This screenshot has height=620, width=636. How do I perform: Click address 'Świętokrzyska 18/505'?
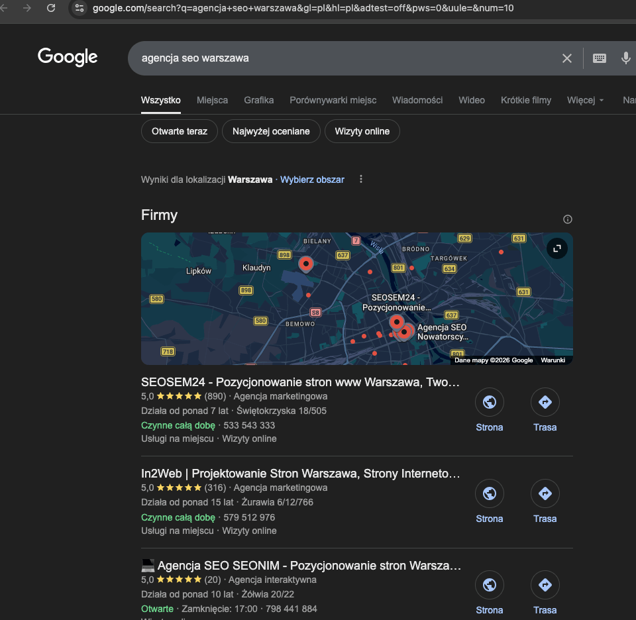(x=282, y=411)
